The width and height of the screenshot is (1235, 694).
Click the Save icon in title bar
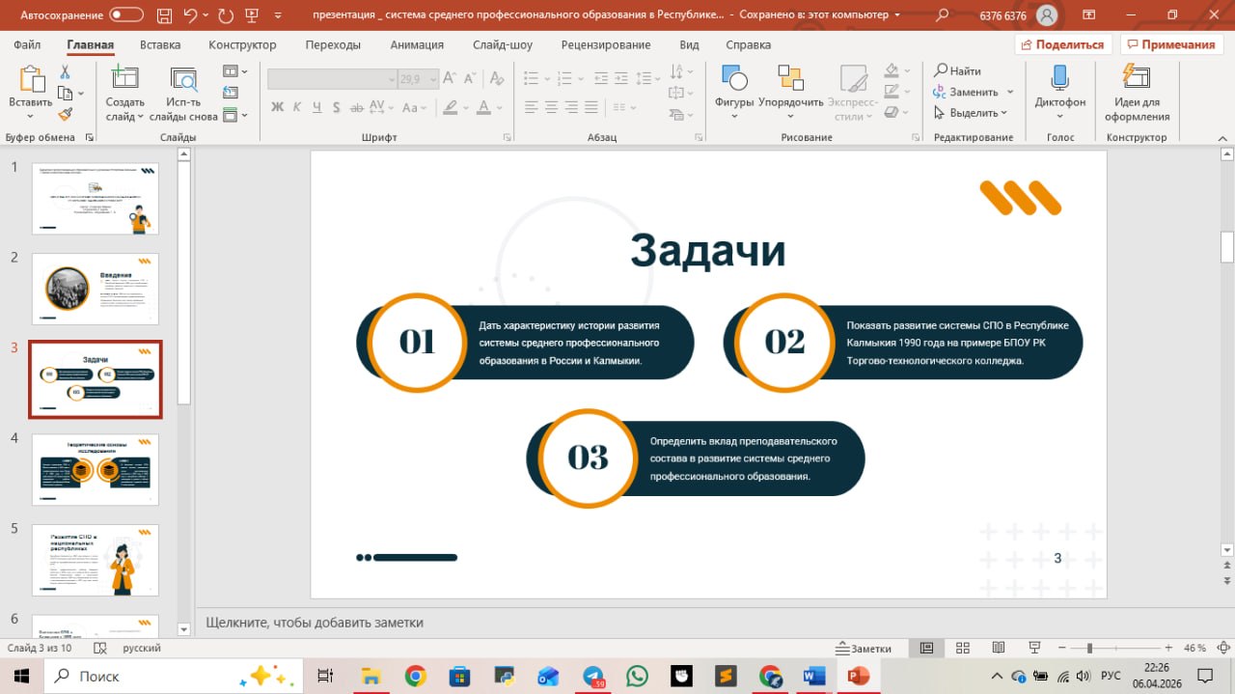click(x=162, y=14)
